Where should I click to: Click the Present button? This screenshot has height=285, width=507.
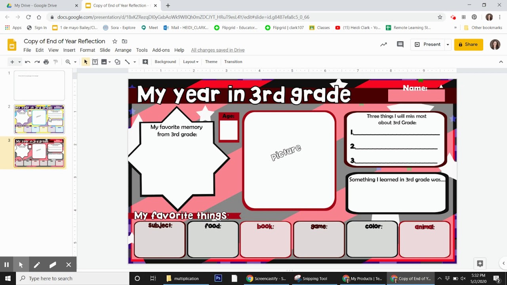427,44
